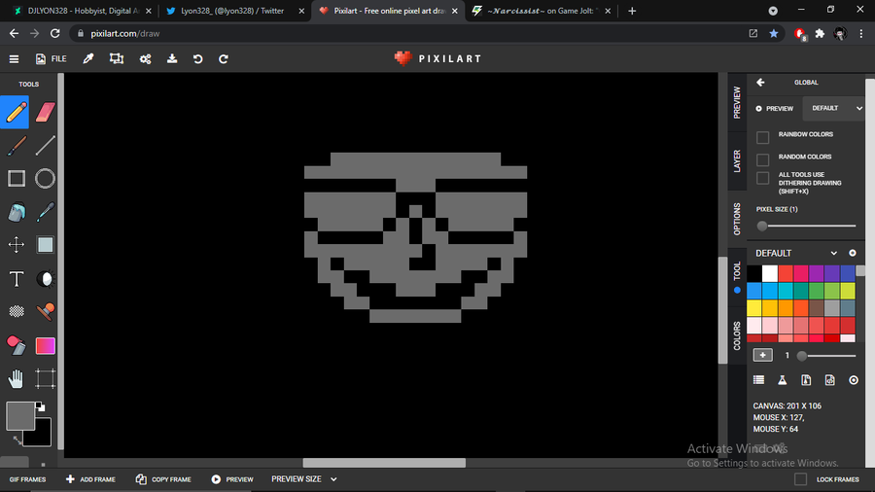
Task: Undo the last action
Action: click(197, 58)
